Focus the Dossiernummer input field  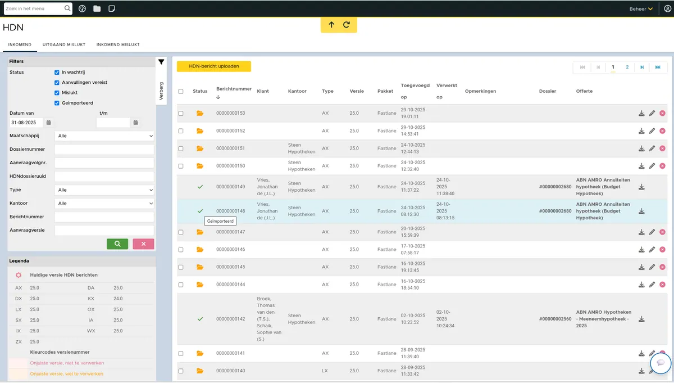(104, 150)
